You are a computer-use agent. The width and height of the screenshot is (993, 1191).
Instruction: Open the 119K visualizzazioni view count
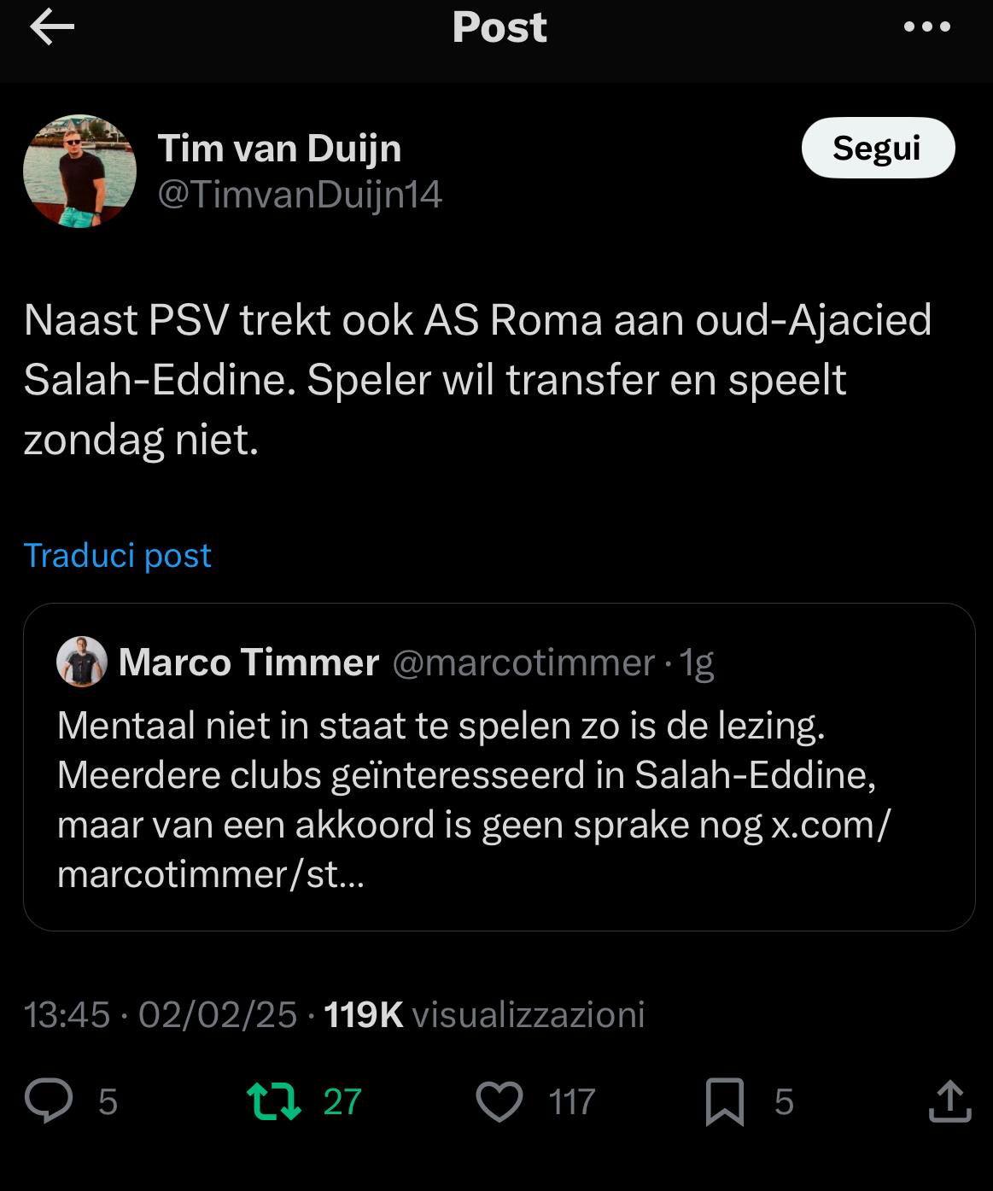point(484,1014)
